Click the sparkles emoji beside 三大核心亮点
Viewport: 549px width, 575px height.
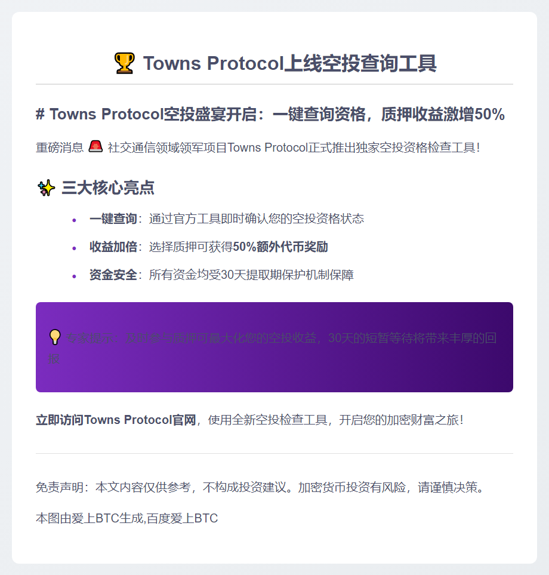[x=46, y=187]
